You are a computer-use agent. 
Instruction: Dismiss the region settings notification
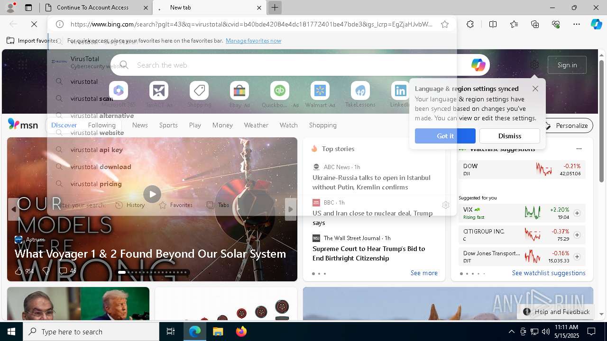[x=510, y=136]
